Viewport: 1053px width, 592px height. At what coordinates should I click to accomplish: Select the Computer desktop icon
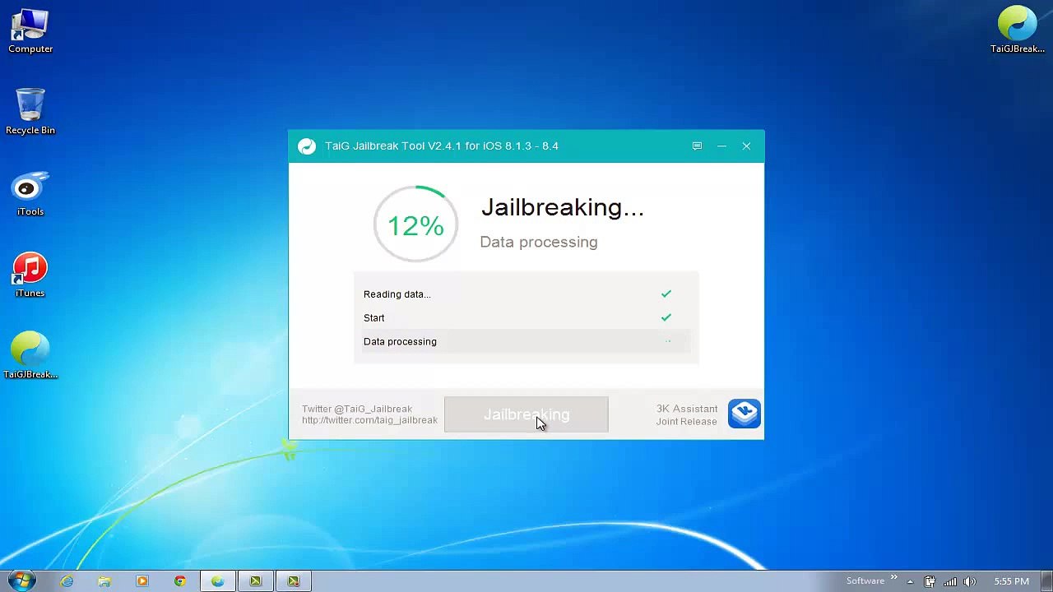[30, 31]
